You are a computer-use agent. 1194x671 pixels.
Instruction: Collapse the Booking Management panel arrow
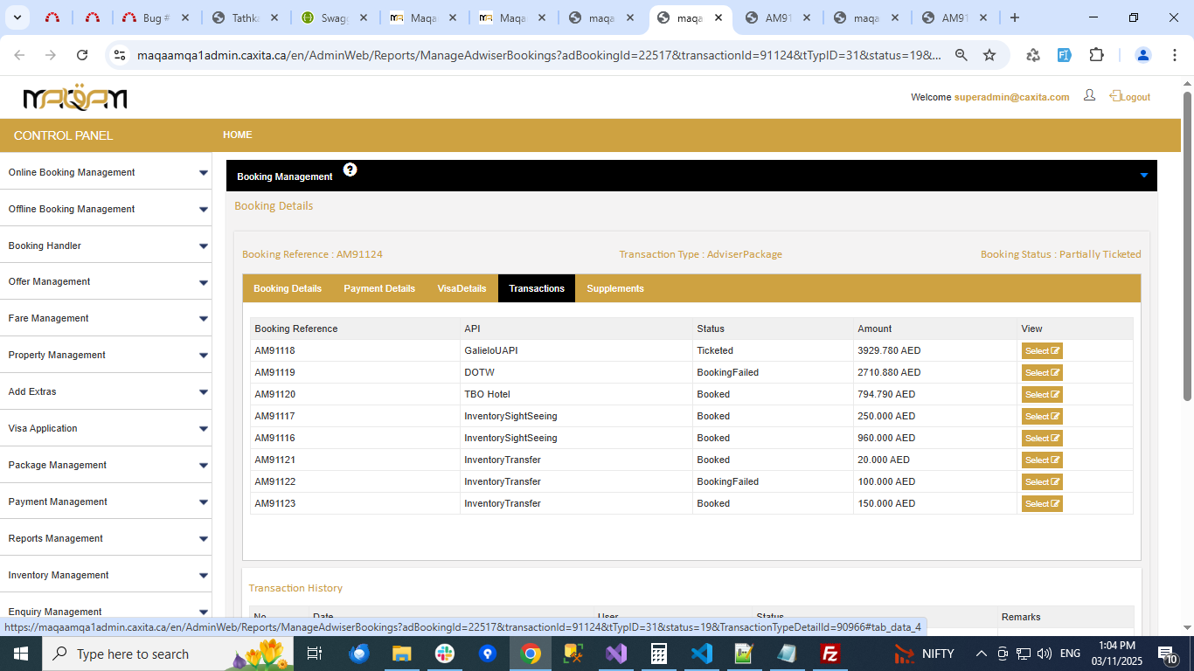[1143, 176]
